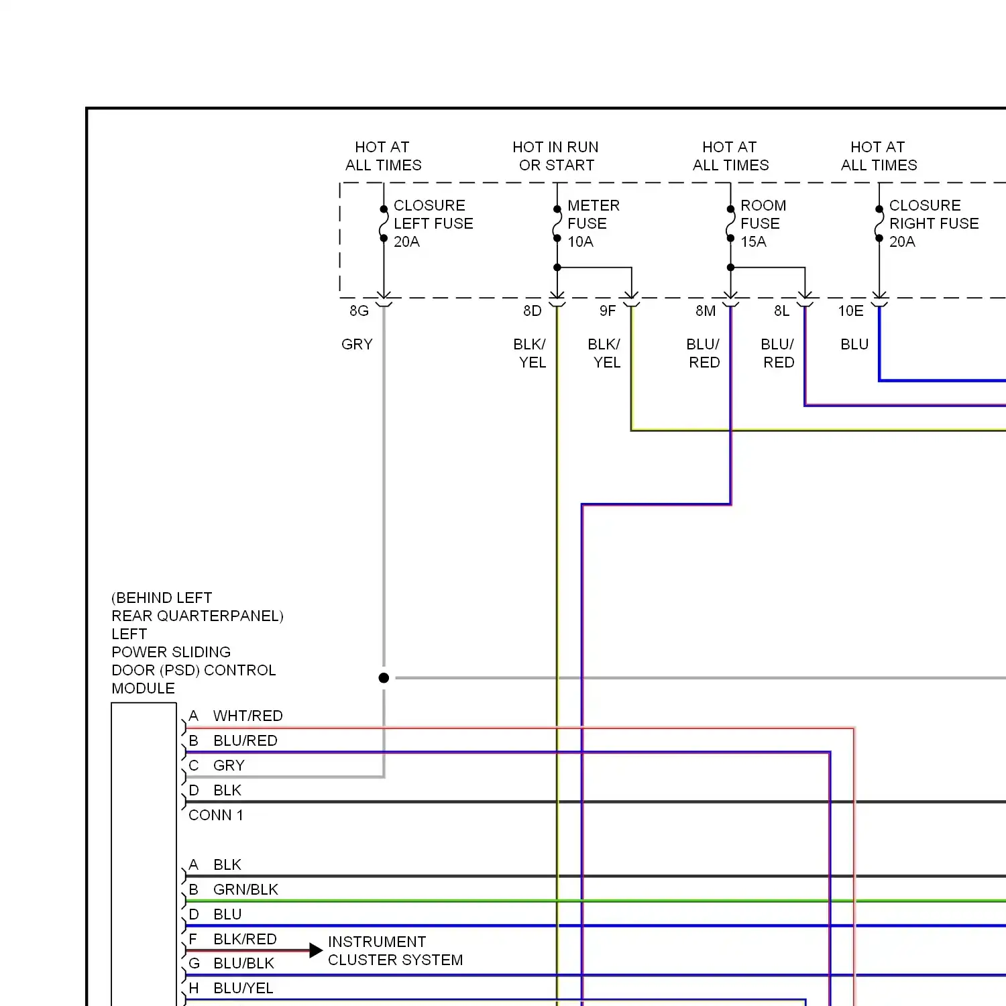Click connector pin label 8G
The image size is (1006, 1006).
(x=359, y=311)
